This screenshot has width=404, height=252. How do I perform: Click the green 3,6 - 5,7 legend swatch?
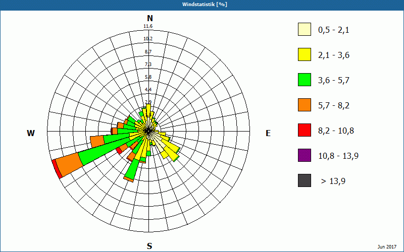[x=305, y=80]
